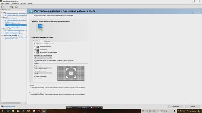This screenshot has width=202, height=113.
Task: Open Windows Start menu
Action: point(3,111)
